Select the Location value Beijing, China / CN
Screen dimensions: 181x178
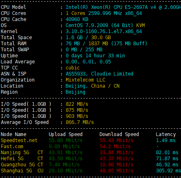click(92, 86)
